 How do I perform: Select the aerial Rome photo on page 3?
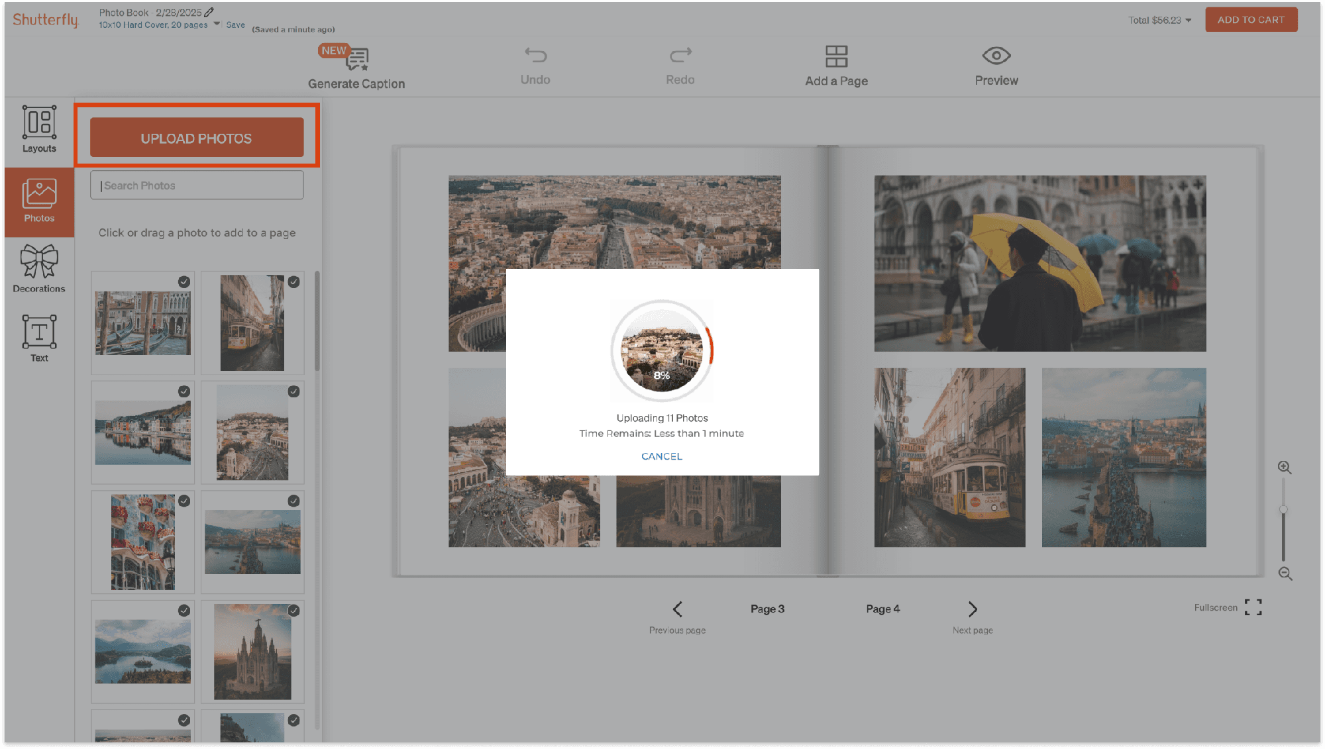click(x=614, y=221)
